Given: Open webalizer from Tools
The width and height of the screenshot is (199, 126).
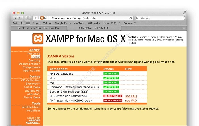Looking at the screenshot, I should [x=33, y=110].
